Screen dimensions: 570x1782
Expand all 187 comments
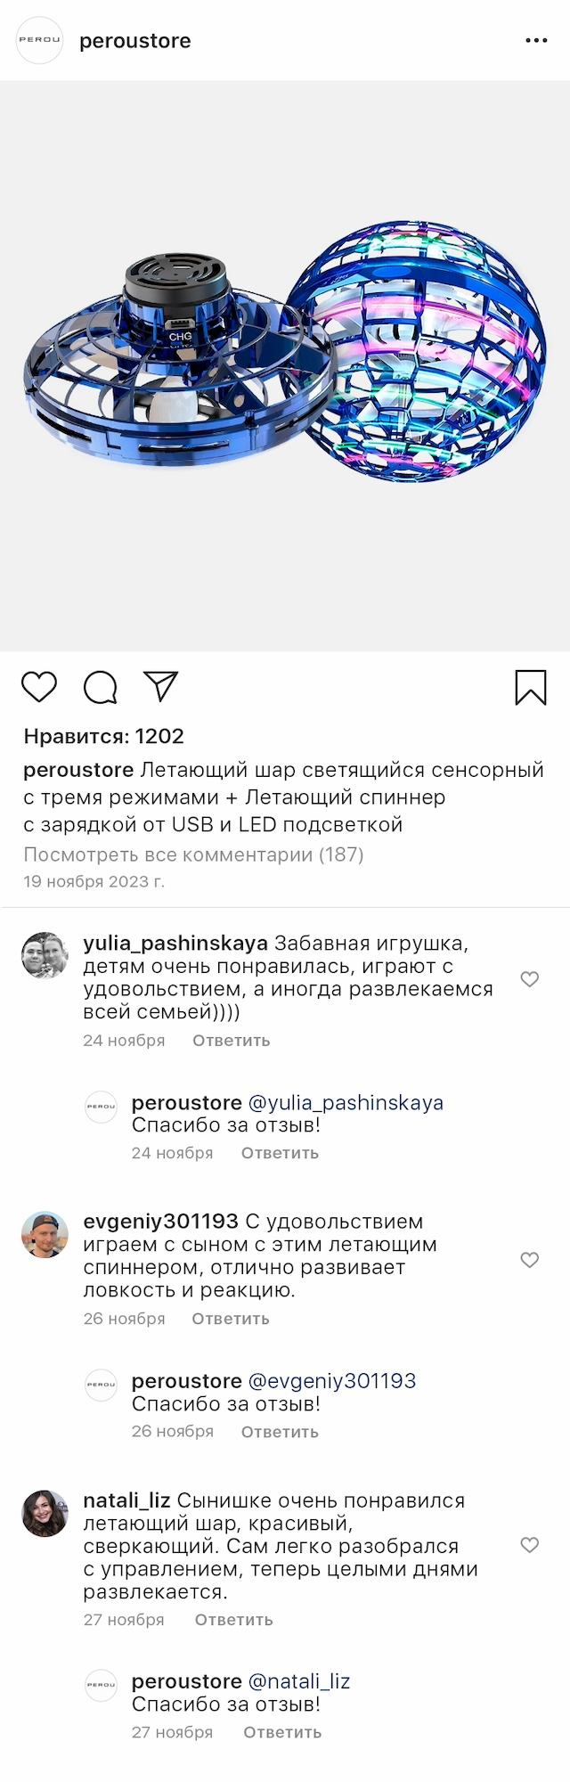193,854
